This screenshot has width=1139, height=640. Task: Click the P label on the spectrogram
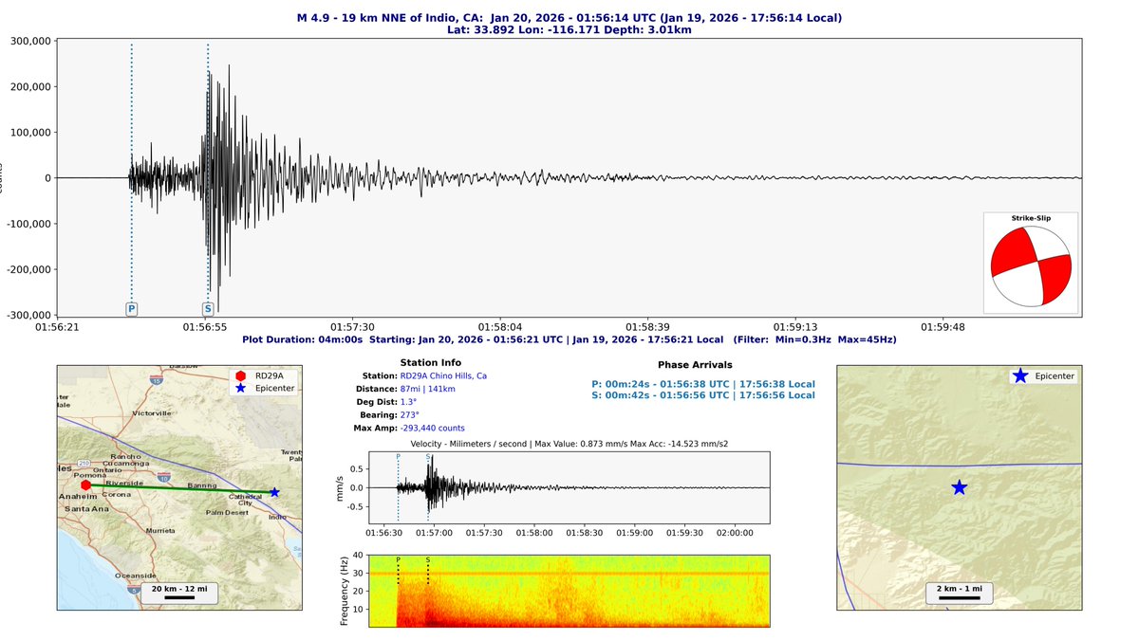click(398, 559)
